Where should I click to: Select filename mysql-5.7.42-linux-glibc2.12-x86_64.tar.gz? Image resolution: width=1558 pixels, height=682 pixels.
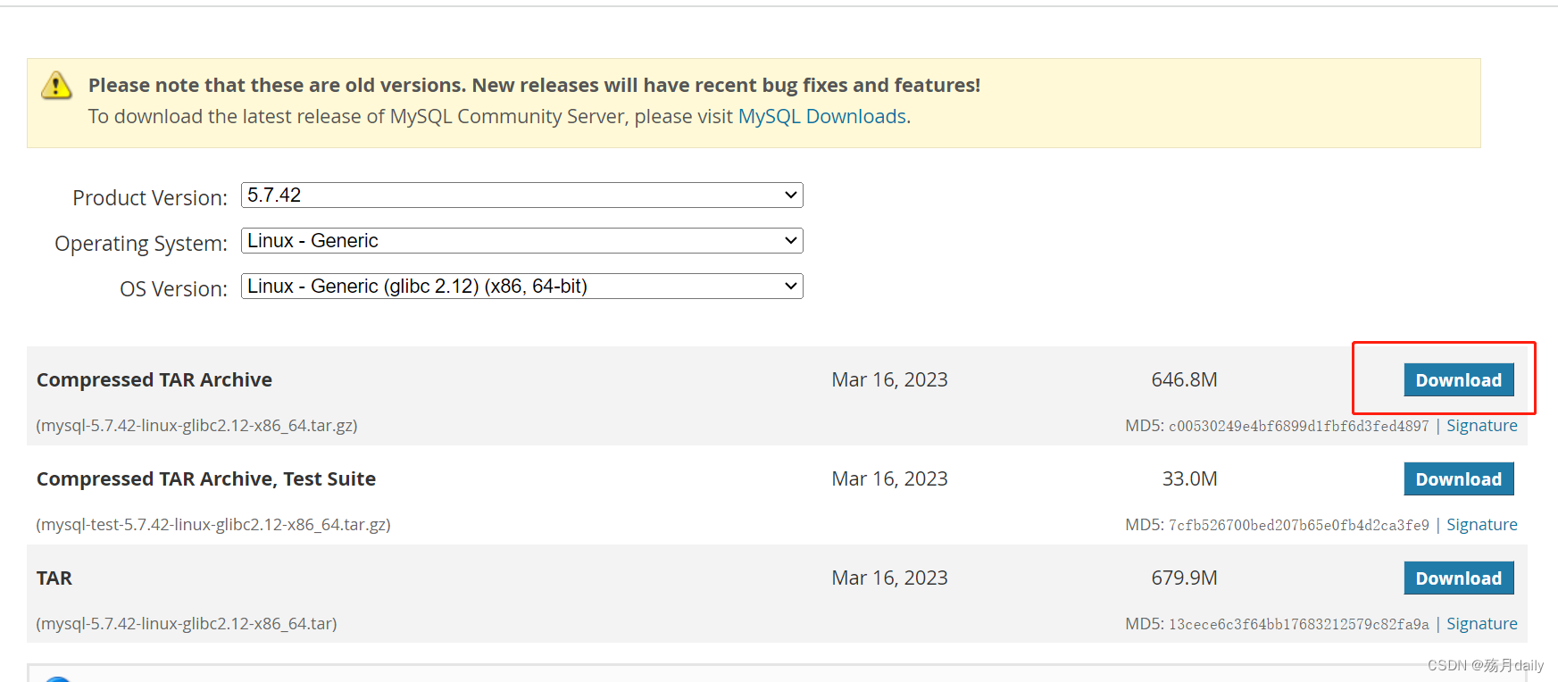[x=196, y=426]
